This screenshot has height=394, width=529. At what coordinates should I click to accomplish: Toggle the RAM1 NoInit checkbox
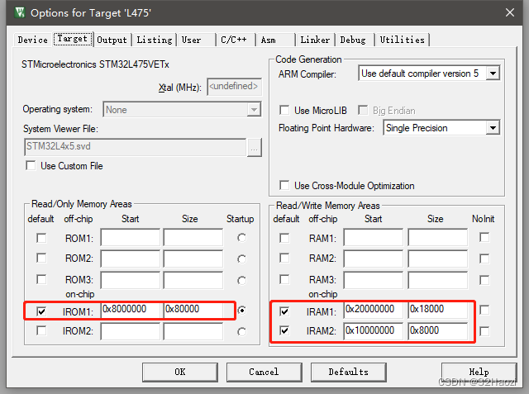[x=484, y=238]
